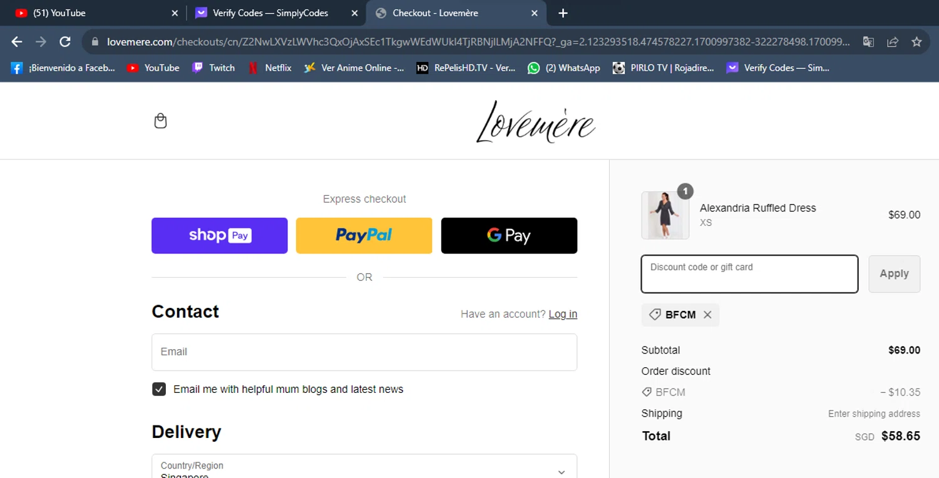
Task: Click the share page icon in address bar
Action: 893,42
